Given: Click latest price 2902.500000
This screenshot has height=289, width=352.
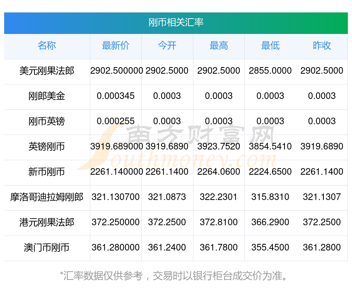Looking at the screenshot, I should 116,71.
